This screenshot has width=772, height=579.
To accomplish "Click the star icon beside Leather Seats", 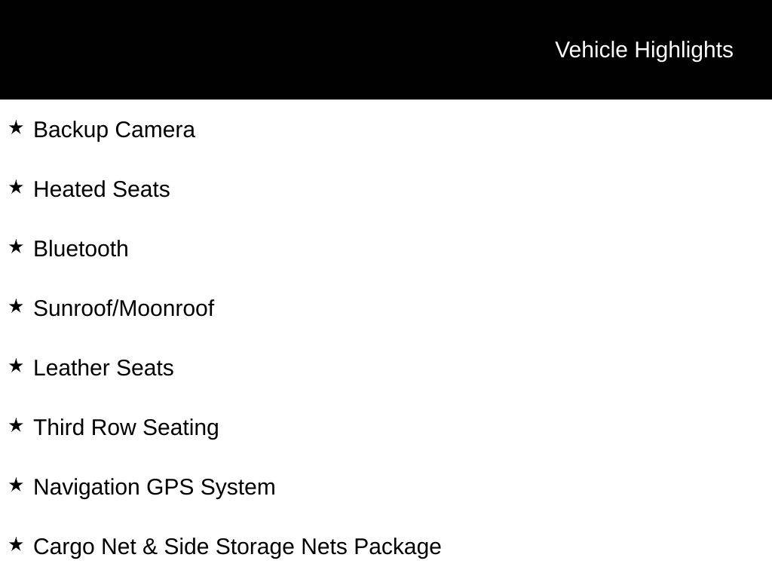I will 16,366.
